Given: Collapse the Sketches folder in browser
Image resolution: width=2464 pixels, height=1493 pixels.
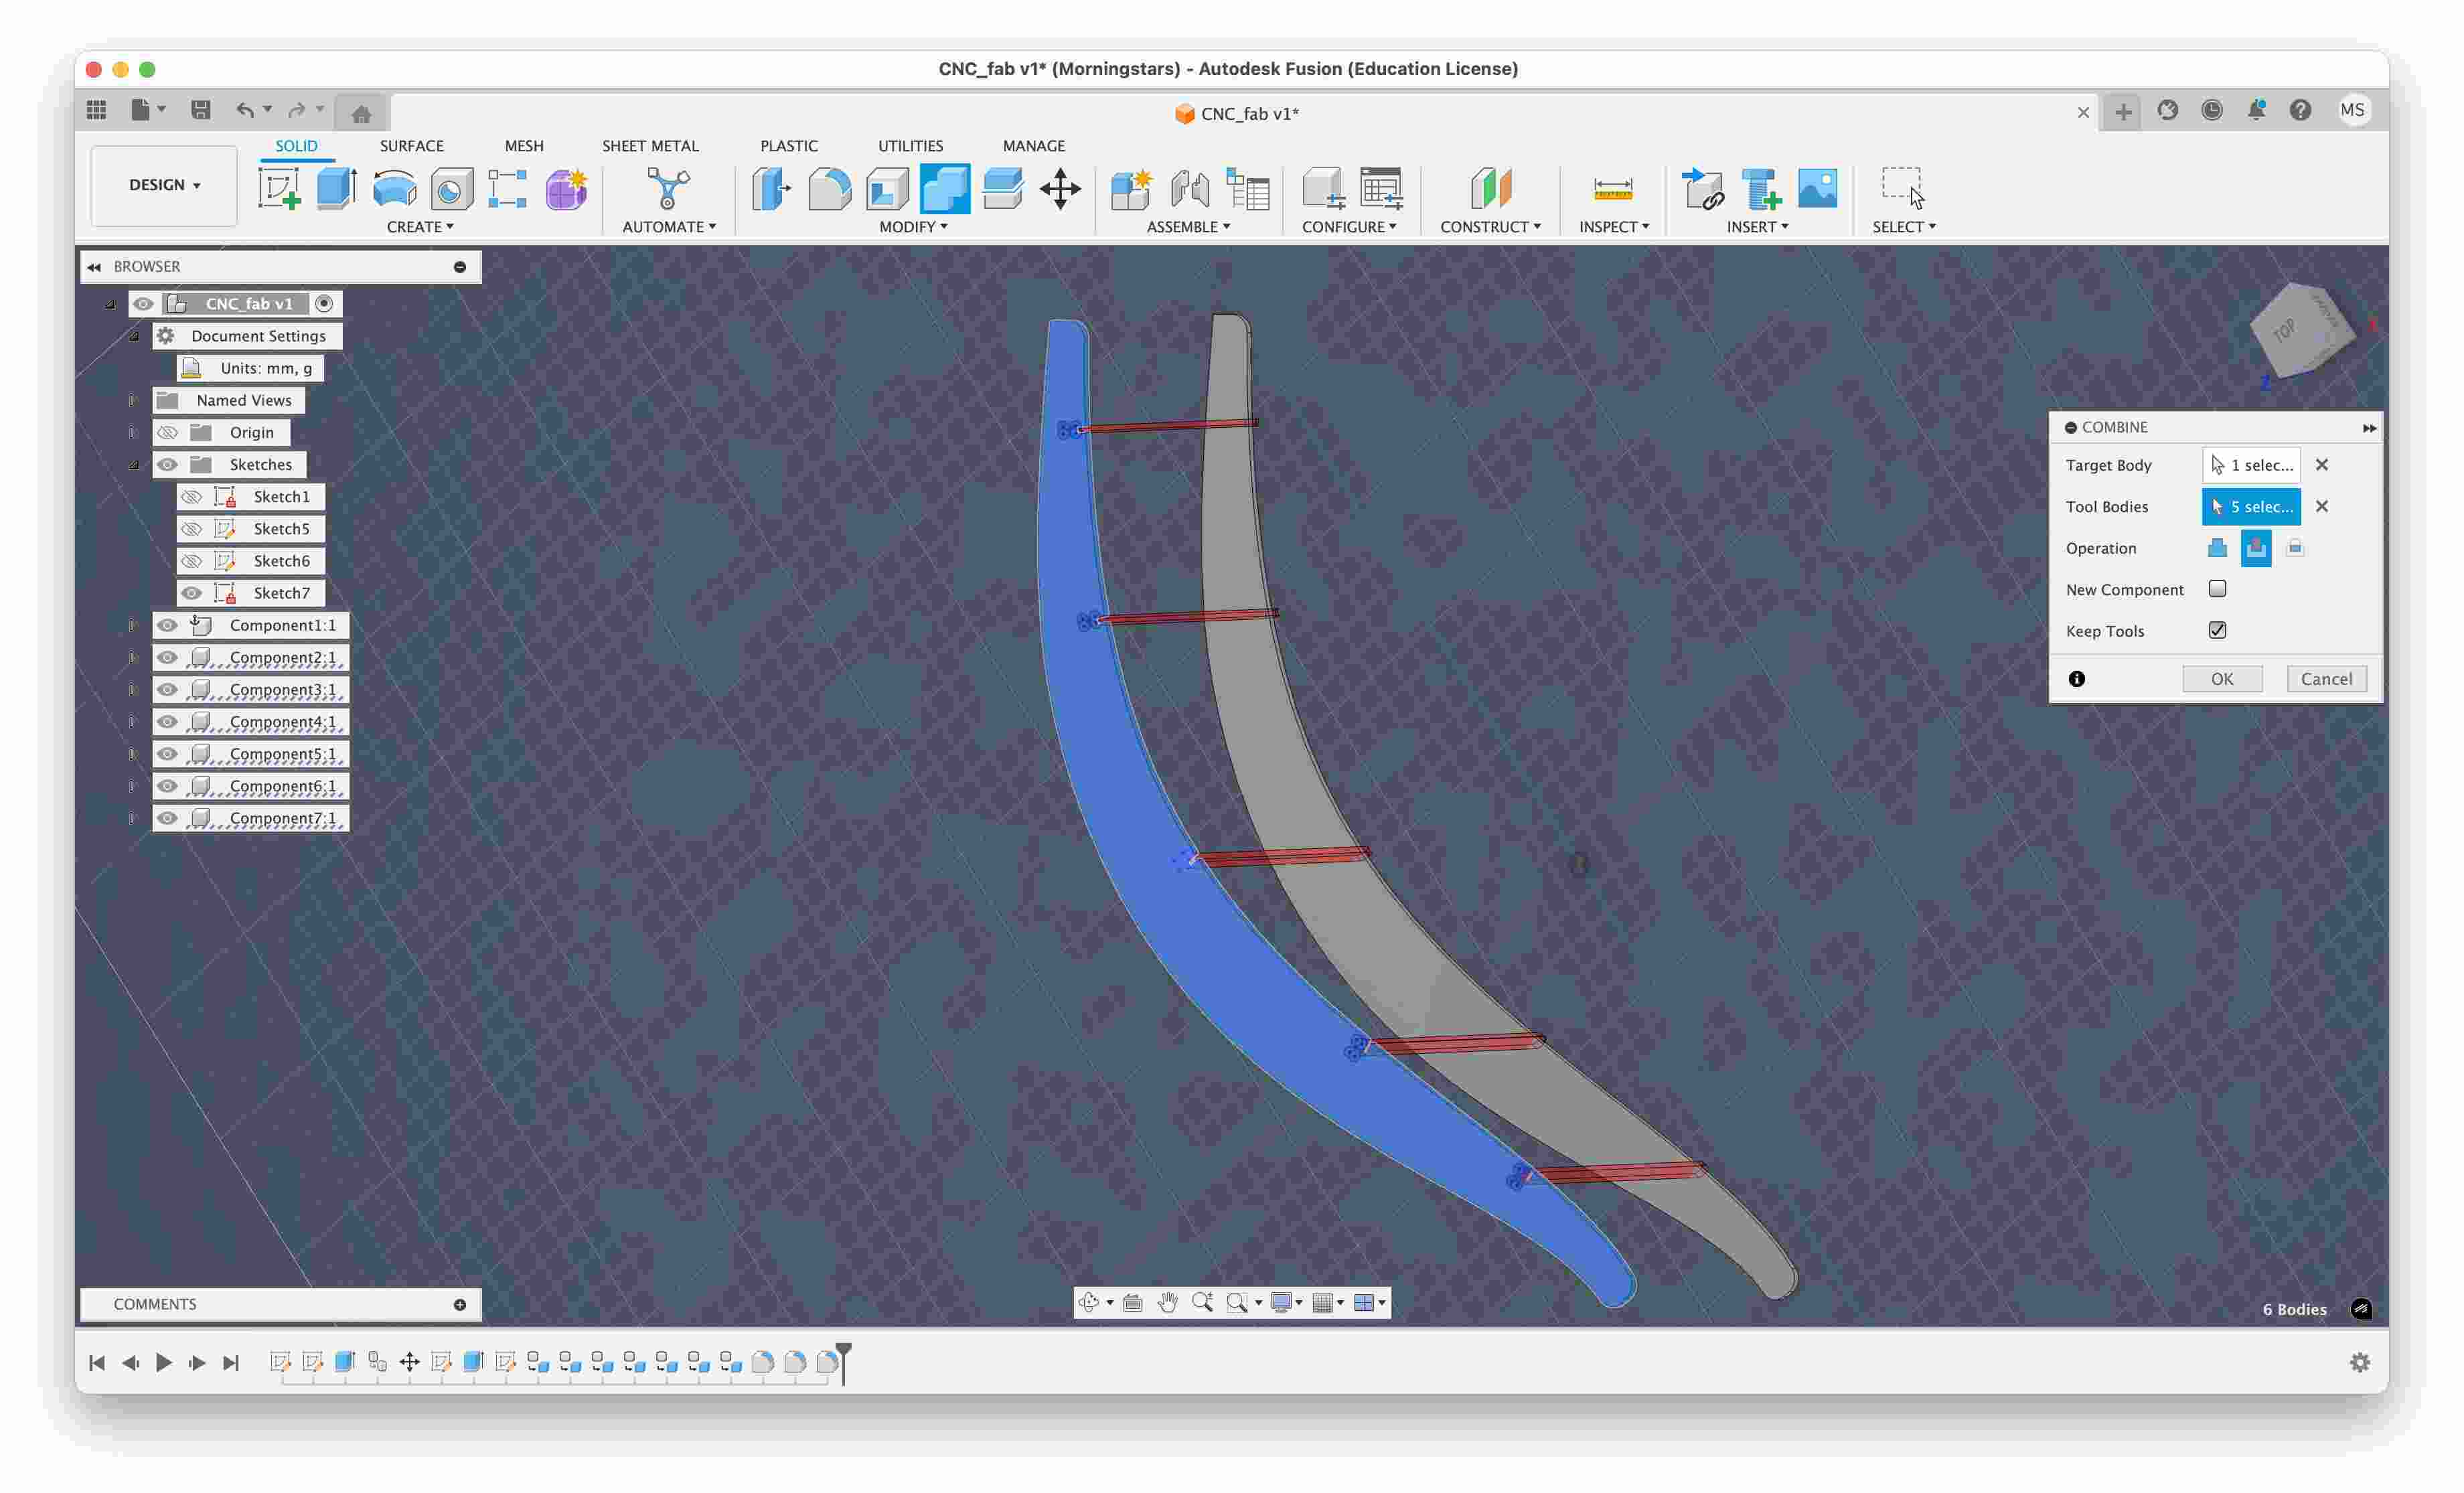Looking at the screenshot, I should [133, 465].
